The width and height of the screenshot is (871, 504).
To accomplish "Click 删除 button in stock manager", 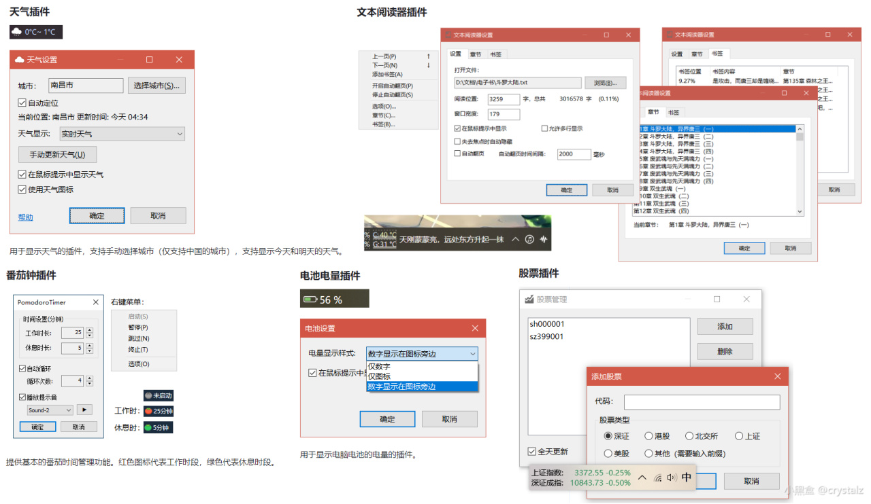I will [725, 351].
